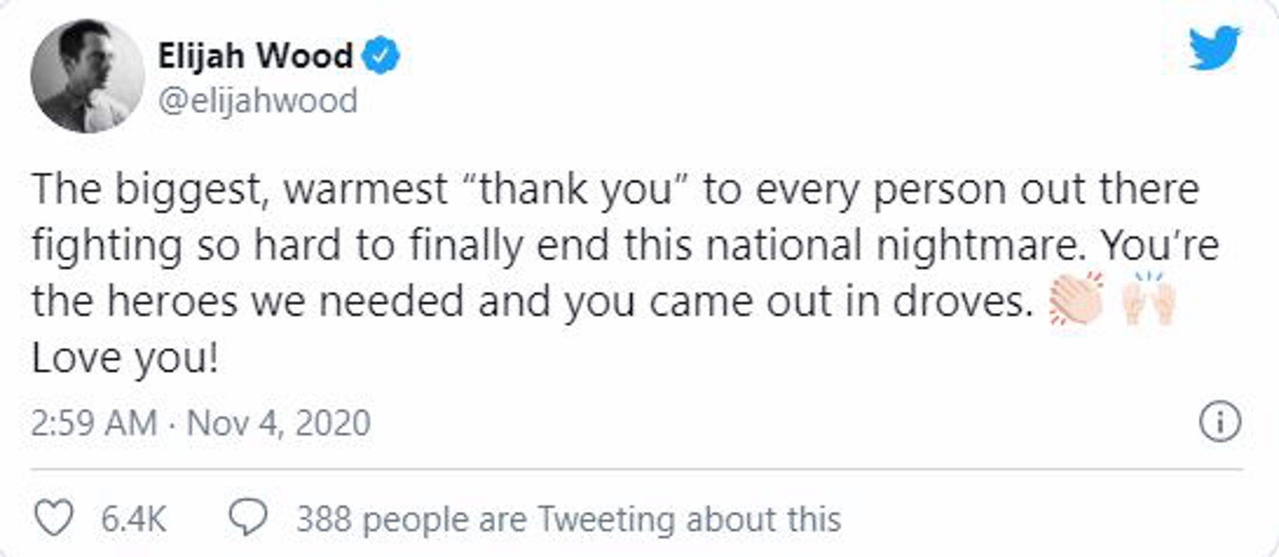Click the 2:59 AM timestamp
The width and height of the screenshot is (1279, 557).
[94, 423]
